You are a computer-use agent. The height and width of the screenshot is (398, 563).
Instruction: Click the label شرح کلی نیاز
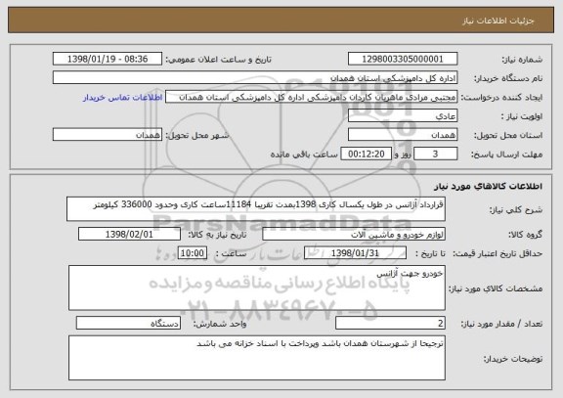(516, 210)
